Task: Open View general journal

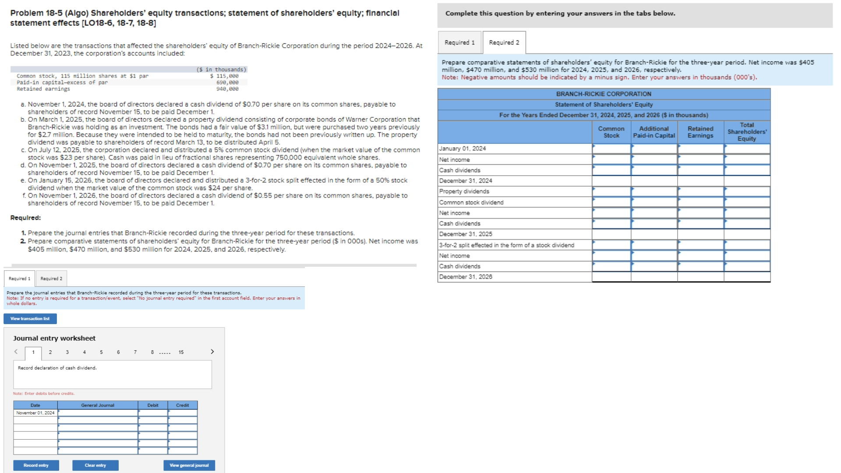Action: click(x=189, y=465)
